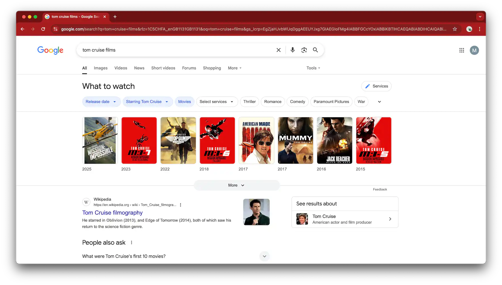Open Wikipedia result three-dot options

tap(180, 205)
